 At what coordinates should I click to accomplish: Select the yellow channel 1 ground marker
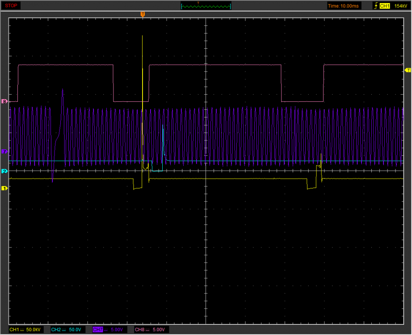(4, 188)
